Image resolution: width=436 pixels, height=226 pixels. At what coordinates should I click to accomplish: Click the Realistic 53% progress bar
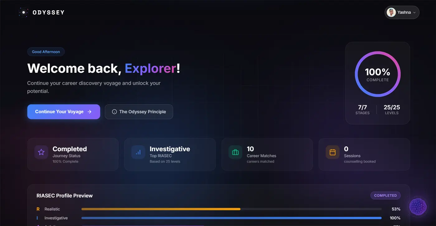click(x=231, y=209)
